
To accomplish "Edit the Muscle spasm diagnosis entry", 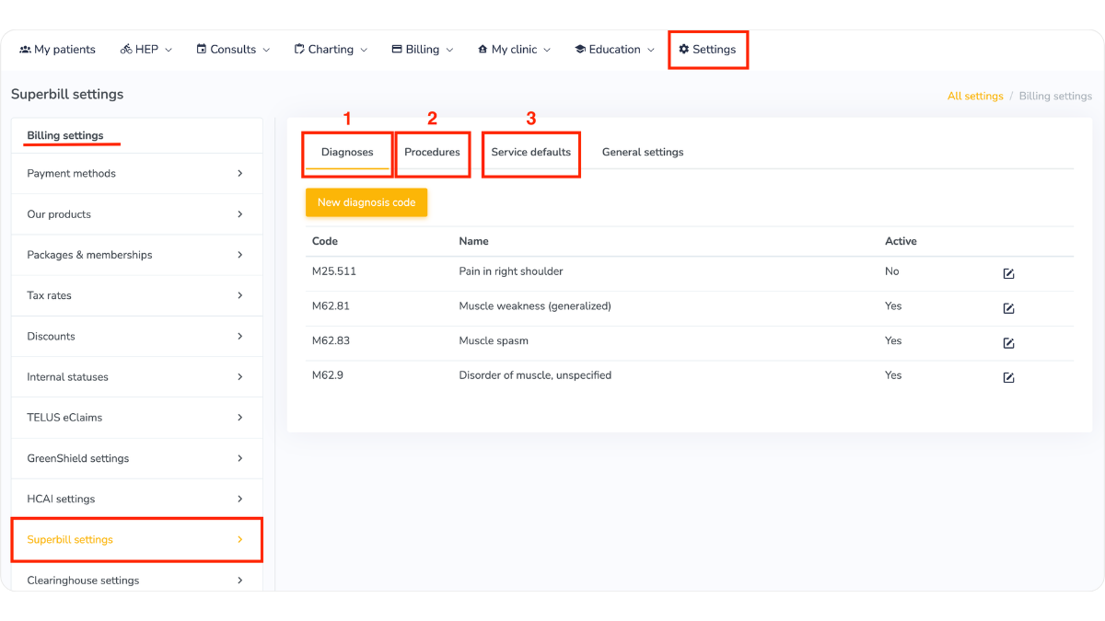I will coord(1008,343).
